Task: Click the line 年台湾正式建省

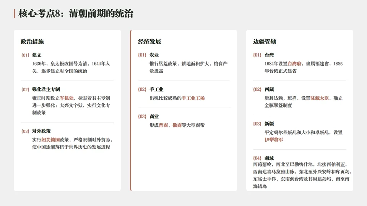Action: coord(281,71)
